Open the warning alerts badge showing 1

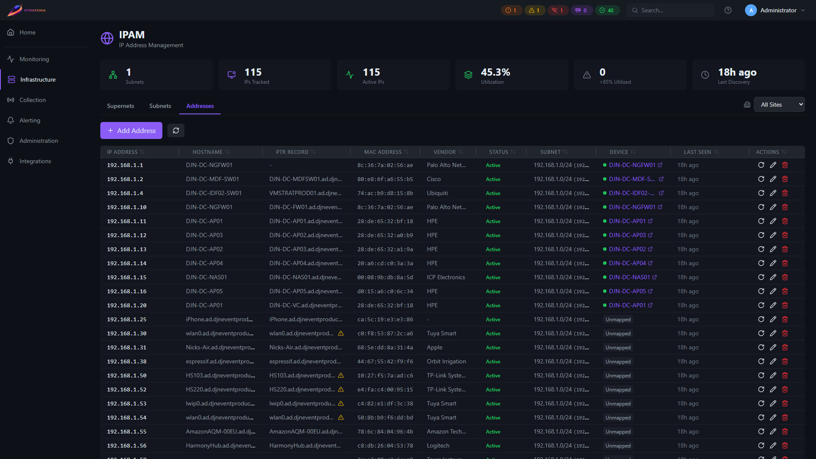tap(535, 10)
